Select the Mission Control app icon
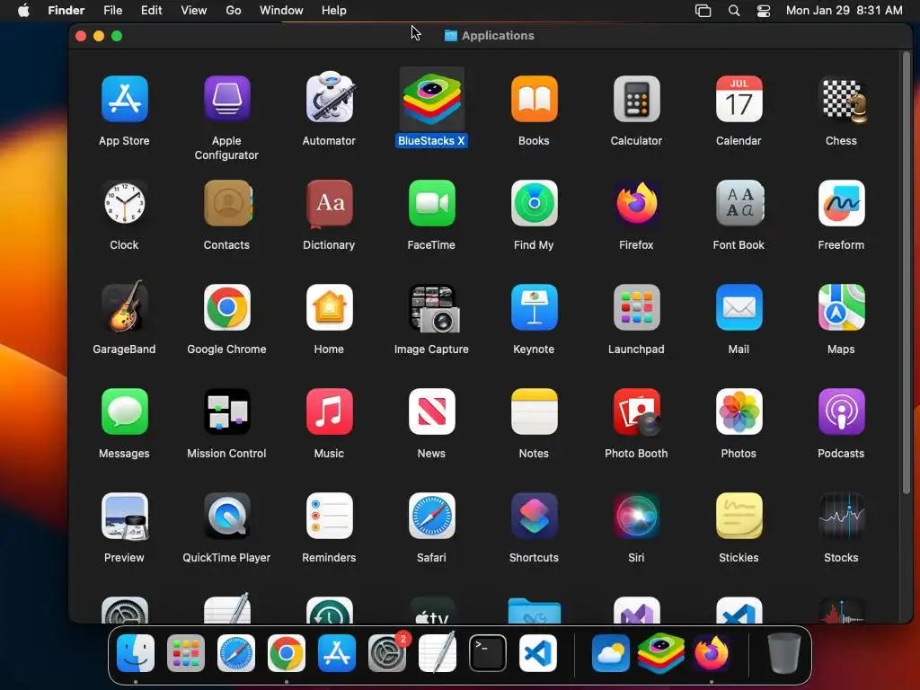 [x=226, y=411]
